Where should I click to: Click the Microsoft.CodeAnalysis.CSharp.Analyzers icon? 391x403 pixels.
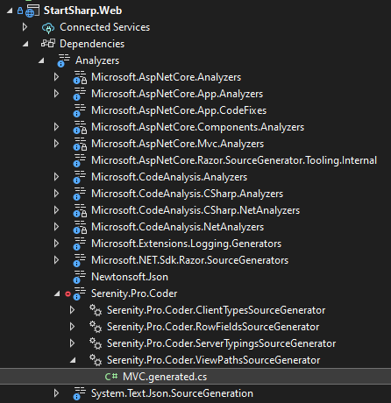pyautogui.click(x=80, y=194)
